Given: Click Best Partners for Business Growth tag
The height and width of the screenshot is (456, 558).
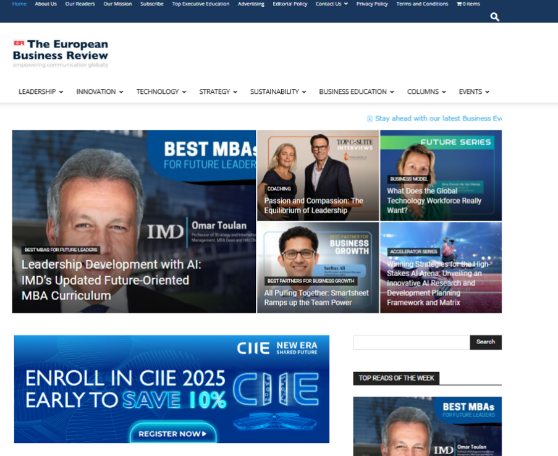Looking at the screenshot, I should 311,281.
